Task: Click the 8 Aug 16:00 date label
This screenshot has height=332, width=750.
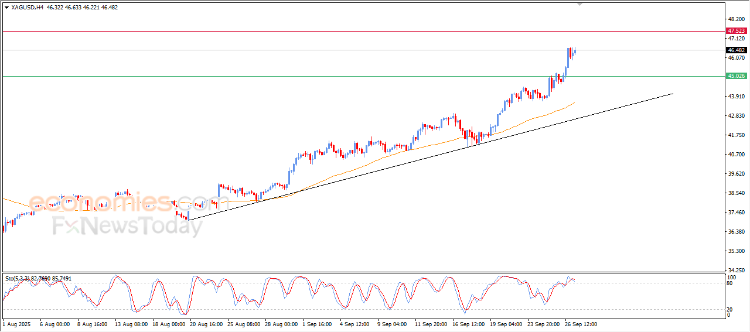Action: 93,323
